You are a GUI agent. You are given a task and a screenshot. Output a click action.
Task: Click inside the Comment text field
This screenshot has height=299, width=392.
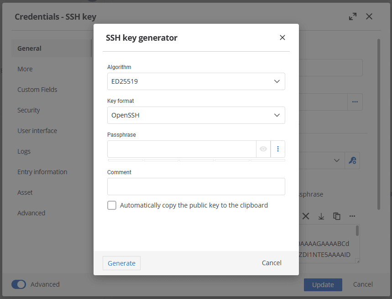(196, 187)
